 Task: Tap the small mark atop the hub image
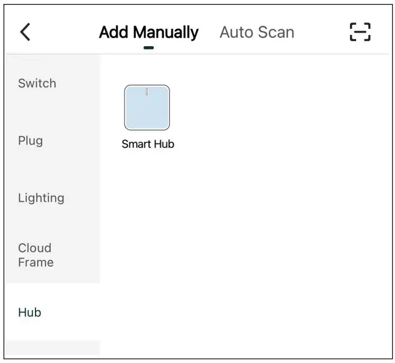pyautogui.click(x=147, y=91)
